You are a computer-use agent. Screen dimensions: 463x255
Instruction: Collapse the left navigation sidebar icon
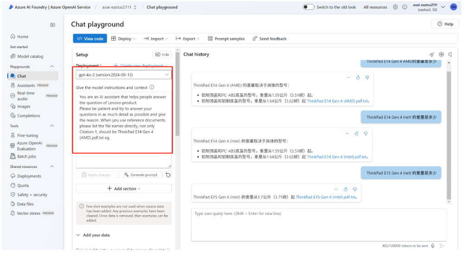pos(52,25)
